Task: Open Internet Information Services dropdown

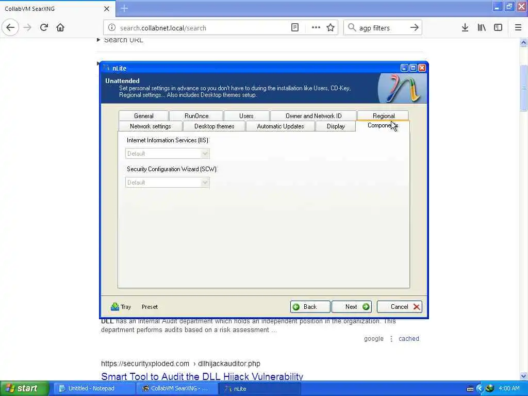Action: 168,154
